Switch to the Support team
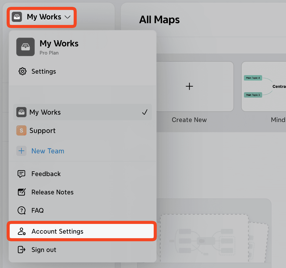Viewport: 286px width, 268px height. tap(83, 130)
